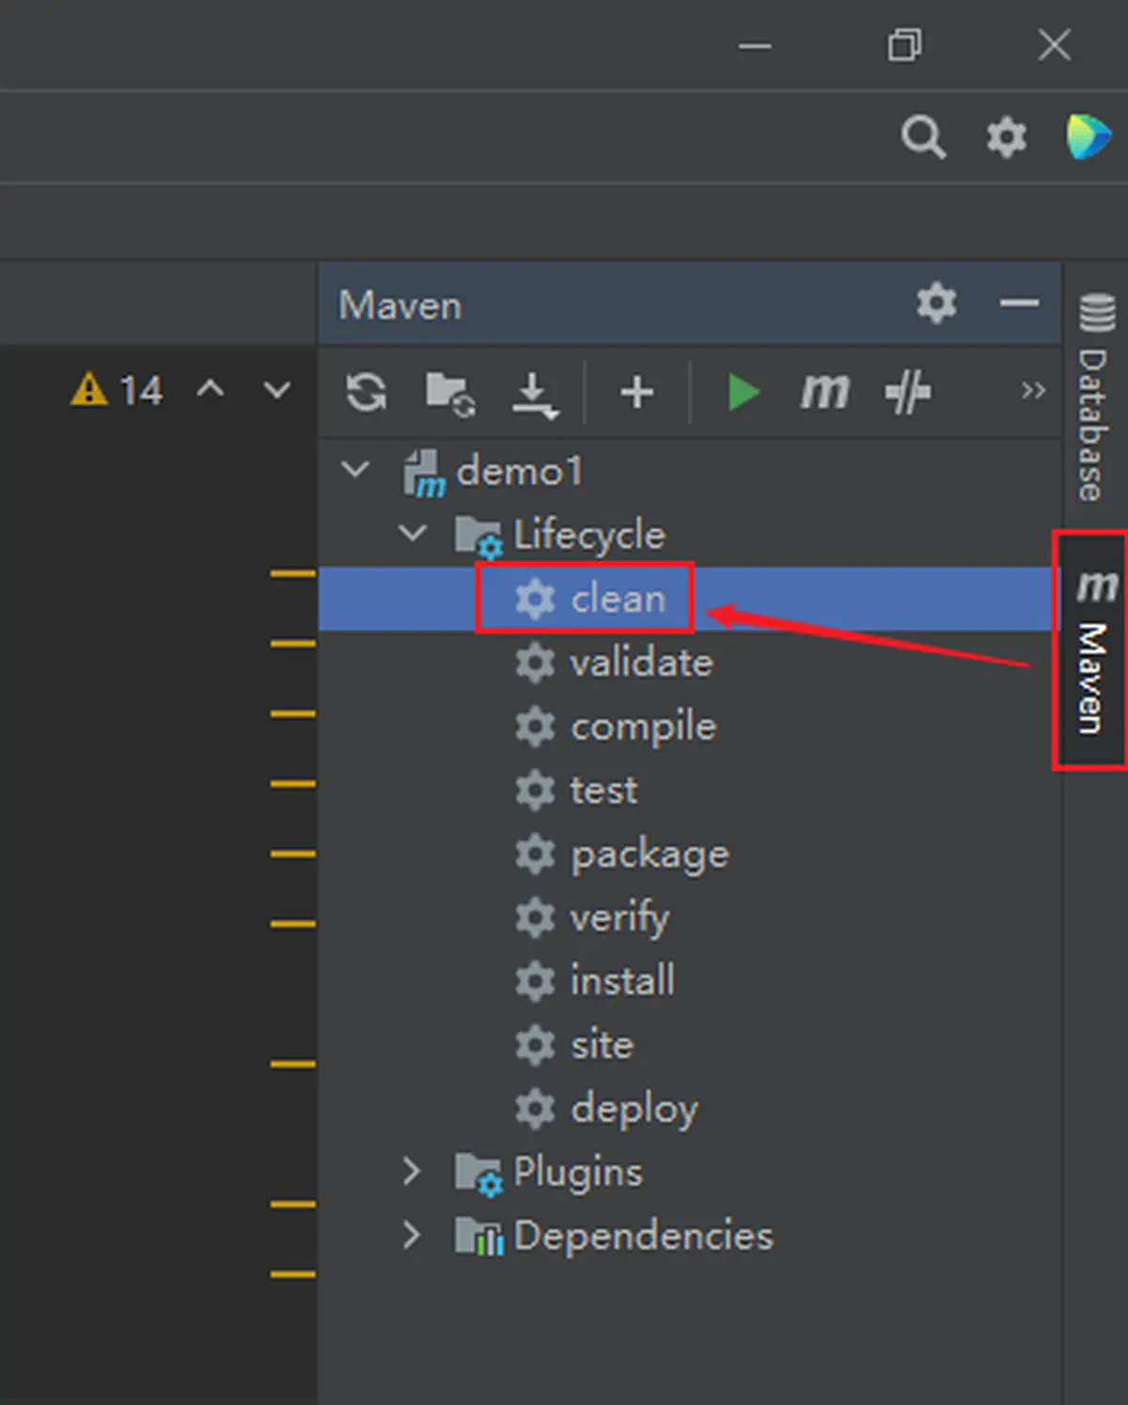Toggle Skip Tests mode icon

(x=907, y=392)
